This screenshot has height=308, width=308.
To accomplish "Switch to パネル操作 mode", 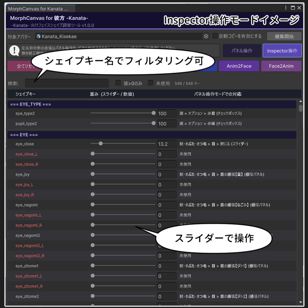I will click(242, 51).
